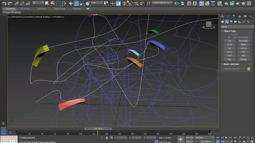Click the ViewCube in the viewport
255x143 pixels.
coord(209,25)
